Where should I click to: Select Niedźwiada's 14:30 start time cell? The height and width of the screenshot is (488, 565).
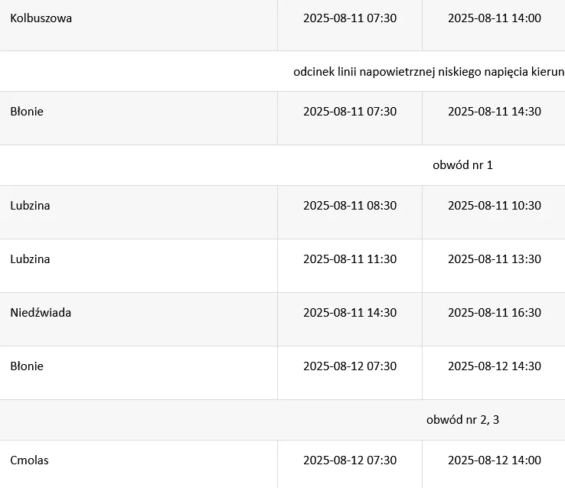click(x=350, y=313)
